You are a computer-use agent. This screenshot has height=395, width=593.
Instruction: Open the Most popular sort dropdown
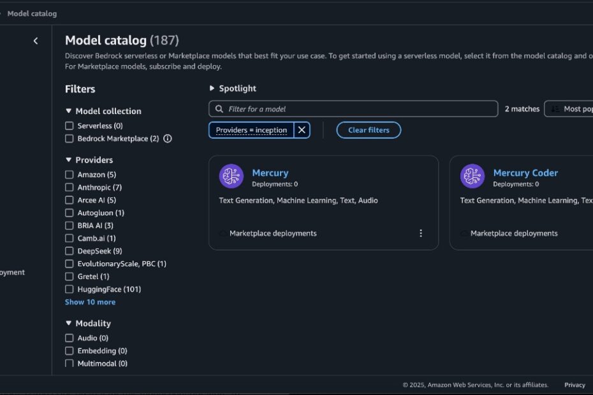click(568, 109)
